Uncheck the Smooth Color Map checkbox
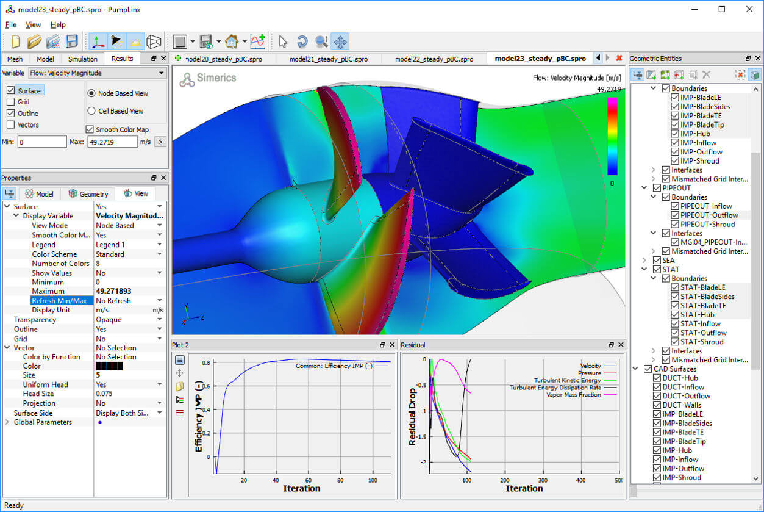This screenshot has width=764, height=512. [x=90, y=129]
